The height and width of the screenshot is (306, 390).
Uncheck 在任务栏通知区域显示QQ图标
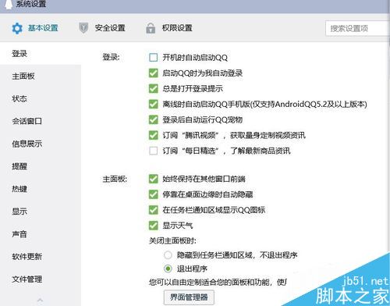click(x=154, y=210)
